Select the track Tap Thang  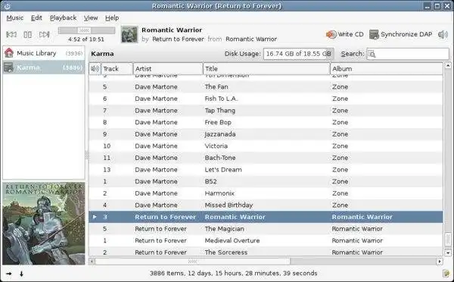click(266, 111)
